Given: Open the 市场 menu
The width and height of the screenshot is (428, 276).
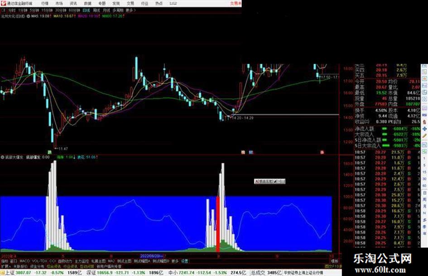Looking at the screenshot, I should pyautogui.click(x=59, y=3).
